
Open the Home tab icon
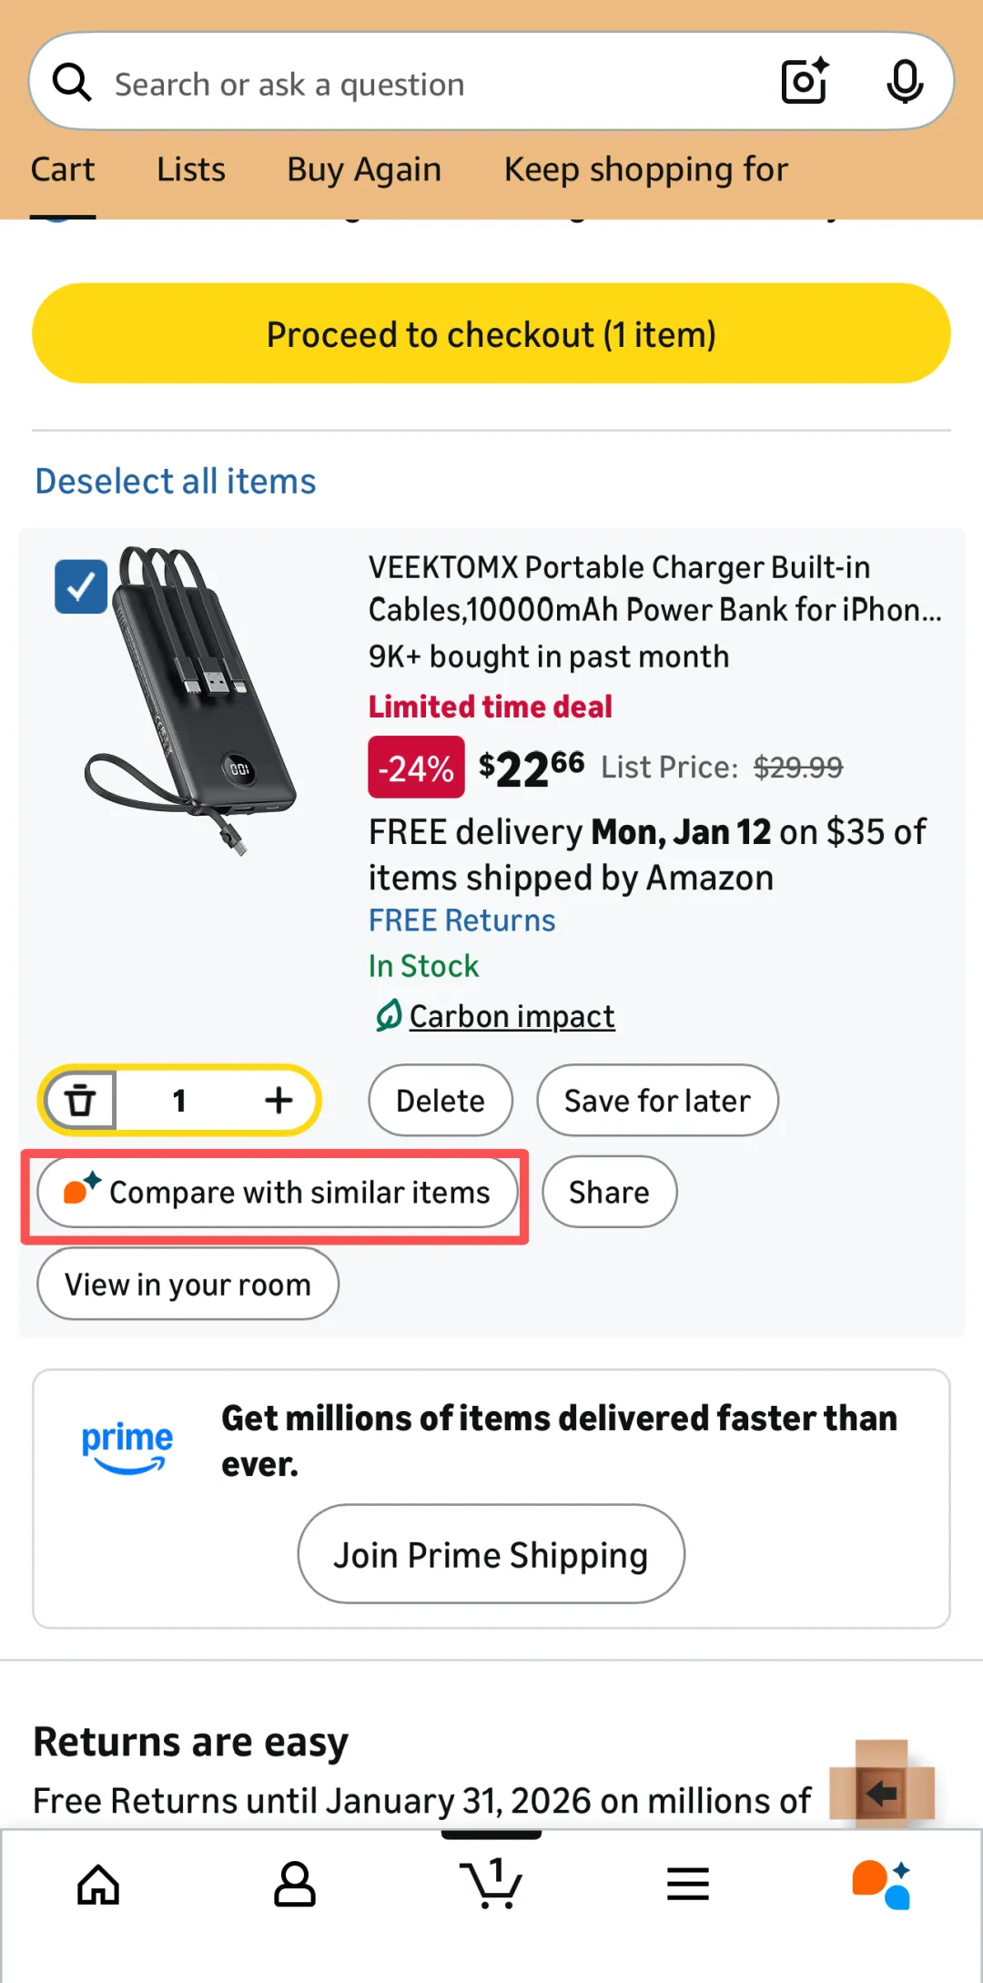98,1884
